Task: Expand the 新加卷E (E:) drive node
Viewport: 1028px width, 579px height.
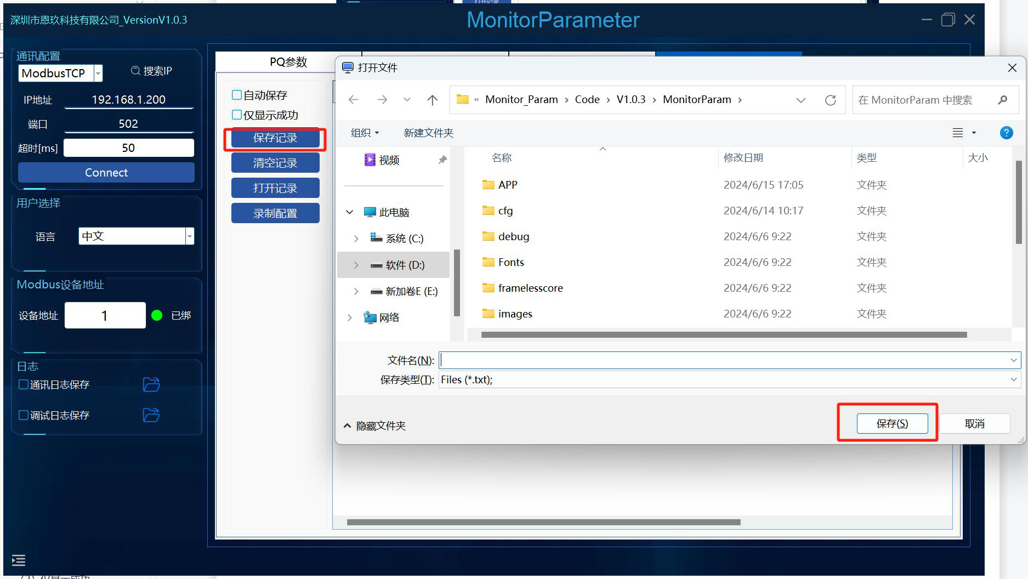Action: (356, 291)
